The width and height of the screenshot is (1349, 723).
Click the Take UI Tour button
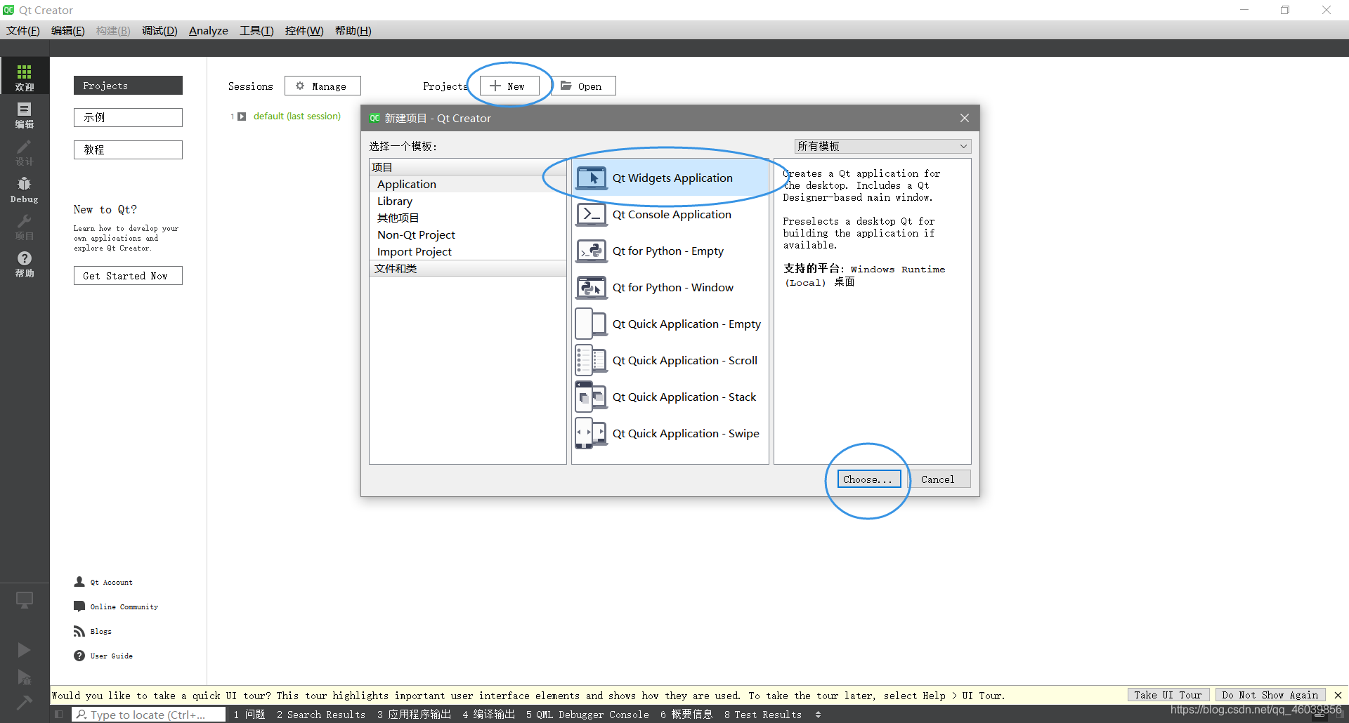point(1168,695)
